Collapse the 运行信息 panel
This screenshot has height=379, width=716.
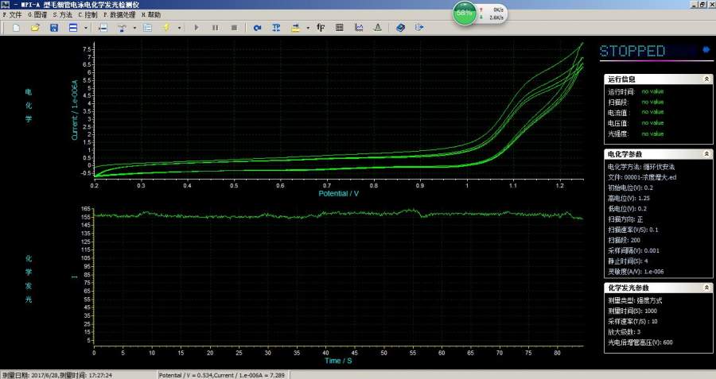(706, 79)
